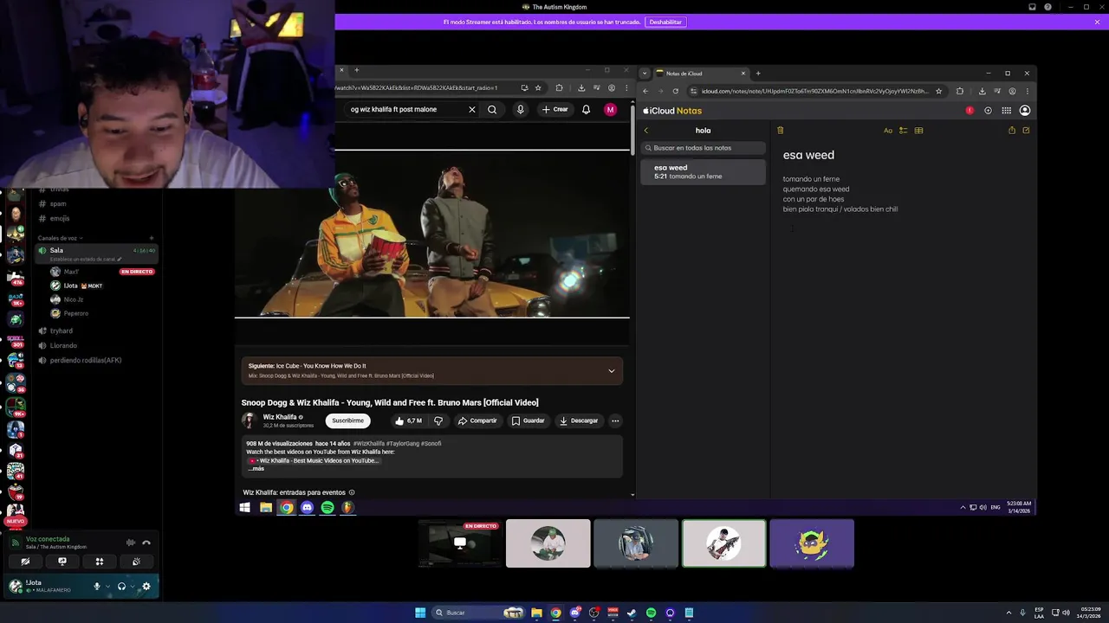Open the Wiz Khalifa channel name link

[x=280, y=417]
